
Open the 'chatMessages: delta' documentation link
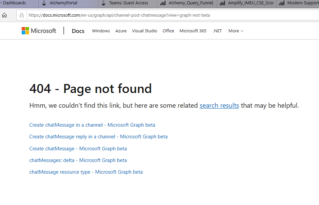click(x=78, y=160)
